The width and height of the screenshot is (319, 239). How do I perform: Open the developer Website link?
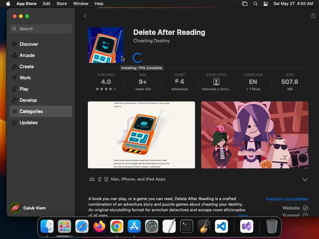click(x=291, y=208)
